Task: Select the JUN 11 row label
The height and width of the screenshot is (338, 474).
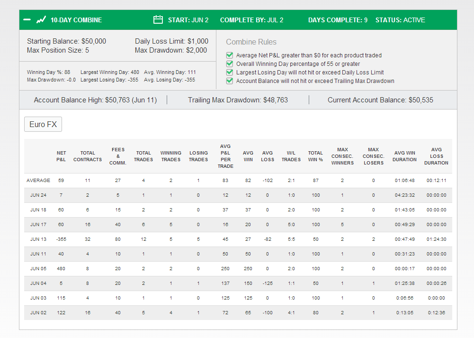Action: pyautogui.click(x=38, y=254)
